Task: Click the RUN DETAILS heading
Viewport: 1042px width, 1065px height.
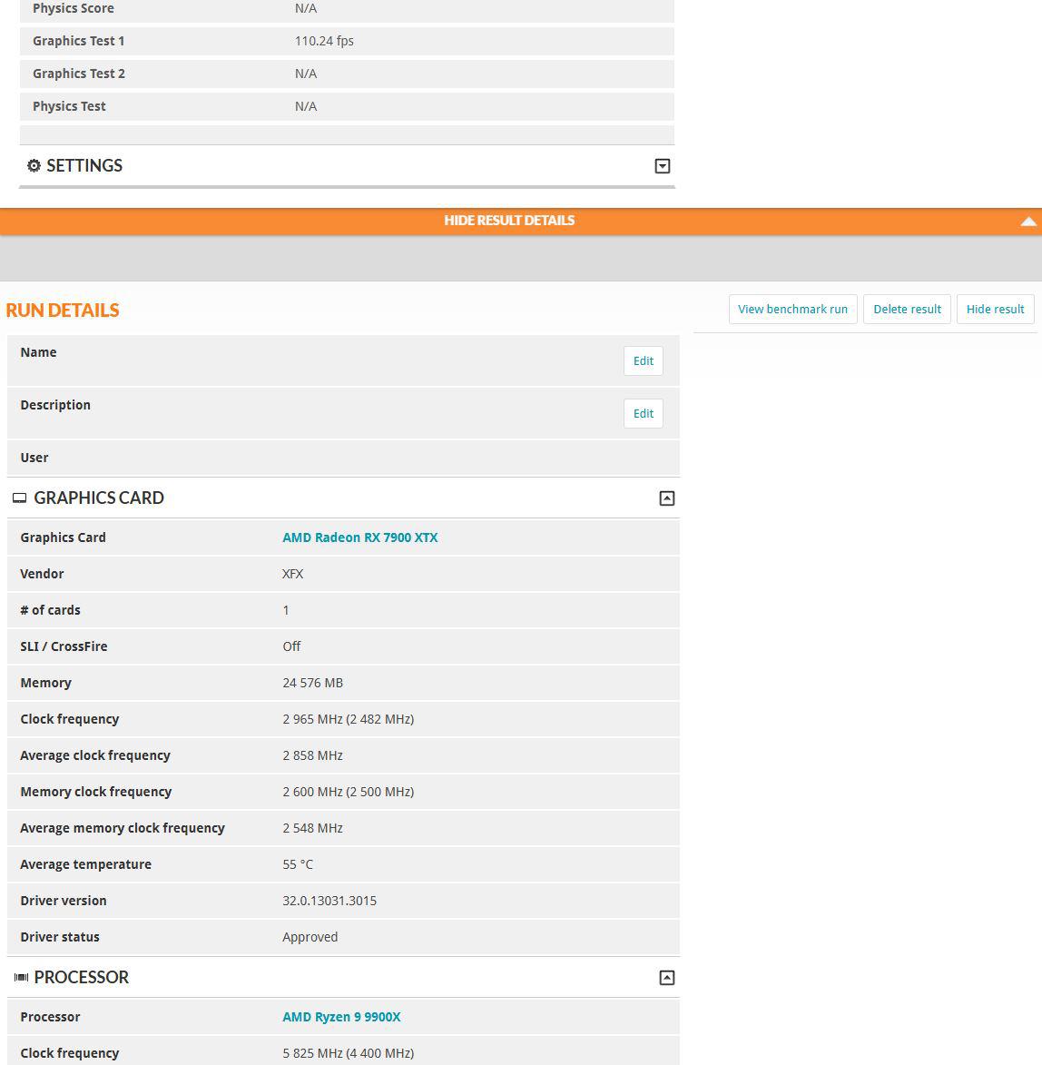Action: 63,311
